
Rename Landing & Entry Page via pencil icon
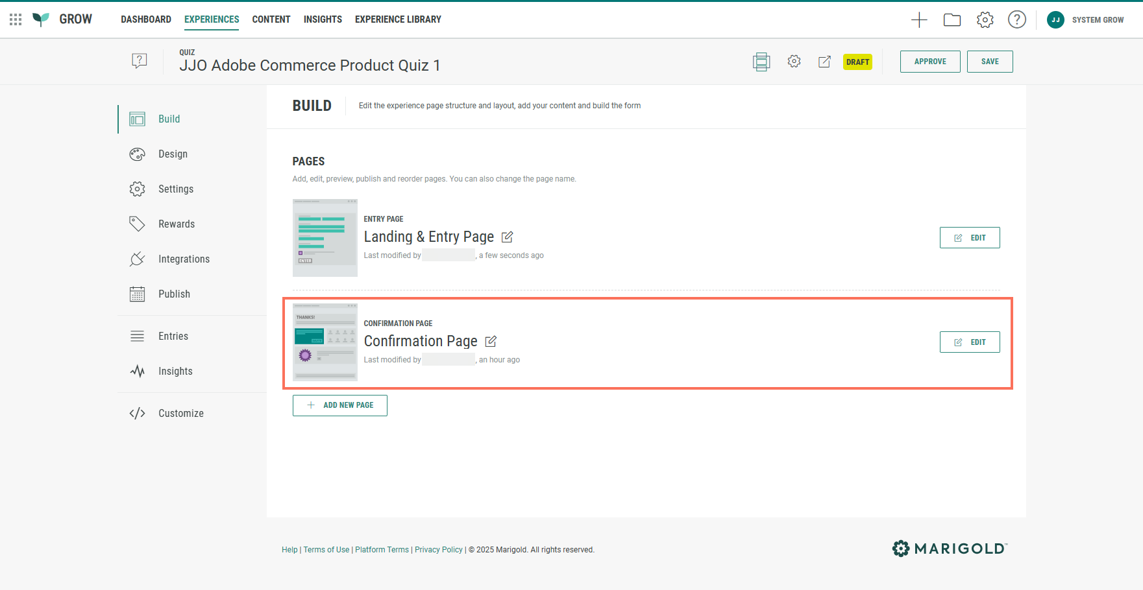click(508, 237)
